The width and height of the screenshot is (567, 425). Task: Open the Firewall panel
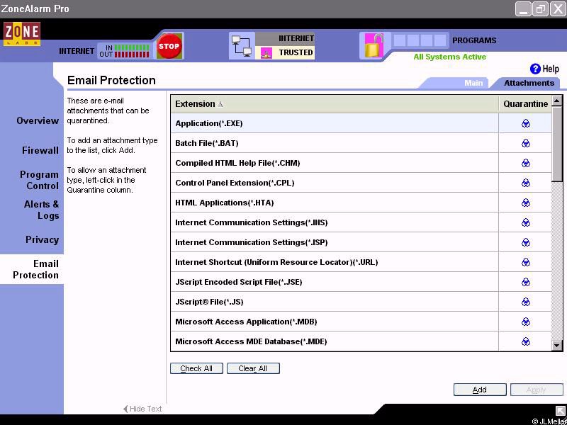tap(40, 150)
